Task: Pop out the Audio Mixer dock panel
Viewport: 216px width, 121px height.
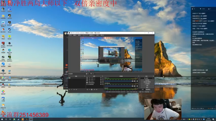Action: [x=139, y=76]
